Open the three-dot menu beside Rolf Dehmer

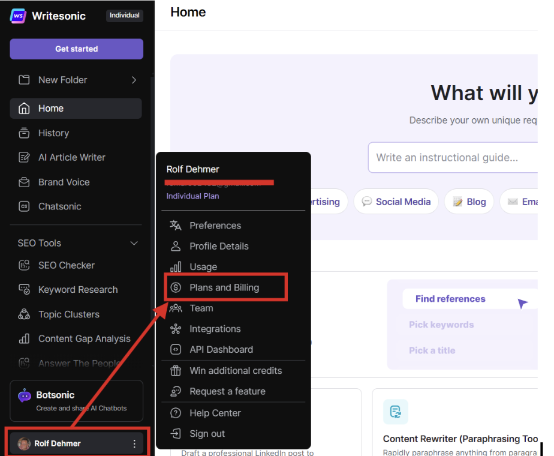(134, 443)
